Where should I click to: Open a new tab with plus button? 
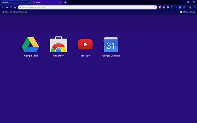(65, 2)
